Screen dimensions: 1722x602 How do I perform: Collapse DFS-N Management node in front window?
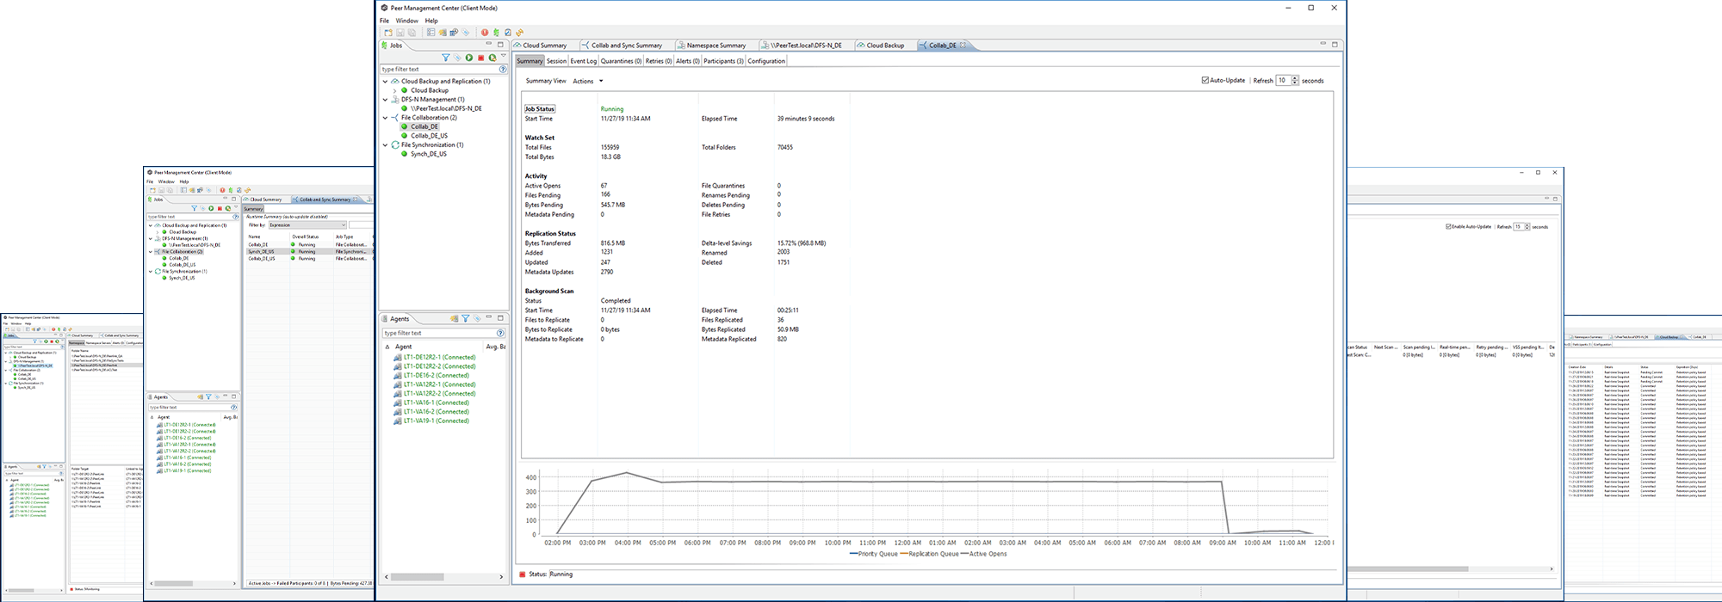pos(386,99)
